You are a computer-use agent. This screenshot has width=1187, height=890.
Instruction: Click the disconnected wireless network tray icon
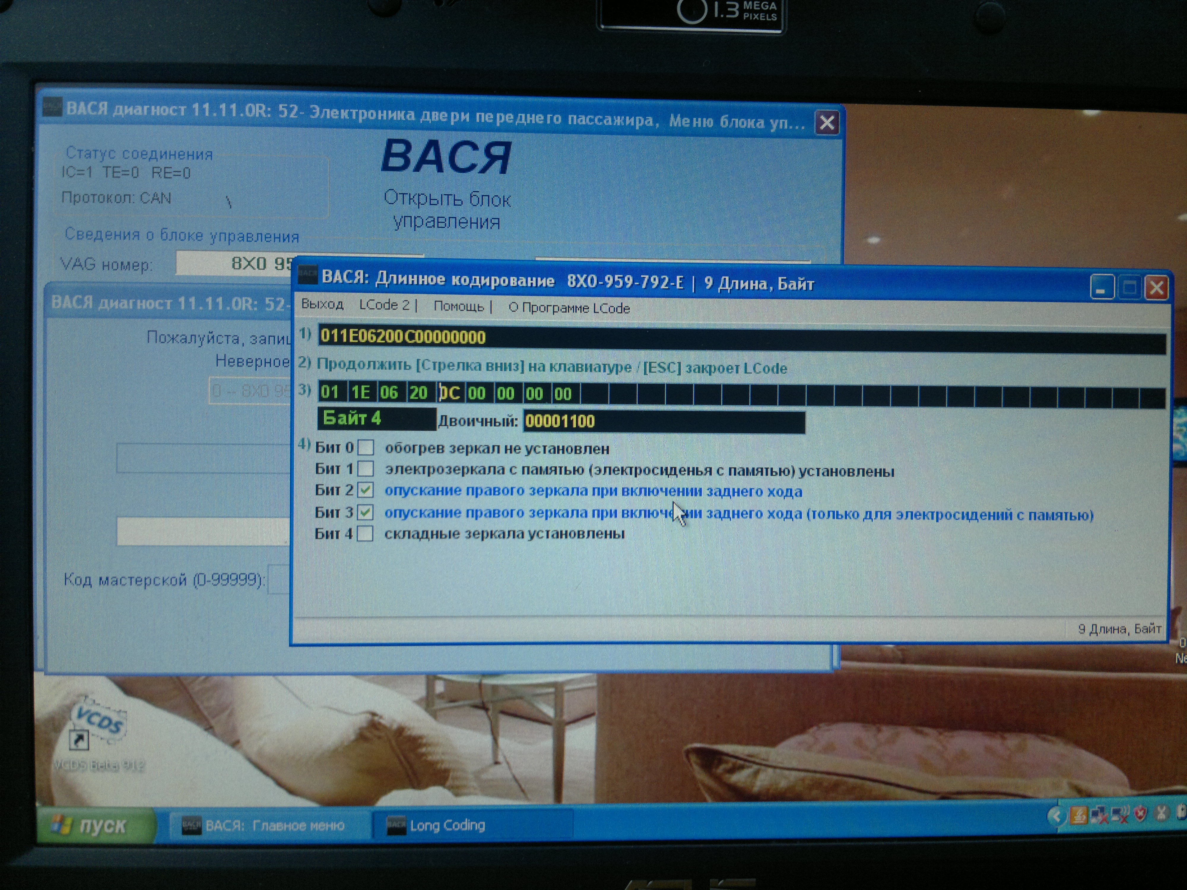[x=1119, y=815]
